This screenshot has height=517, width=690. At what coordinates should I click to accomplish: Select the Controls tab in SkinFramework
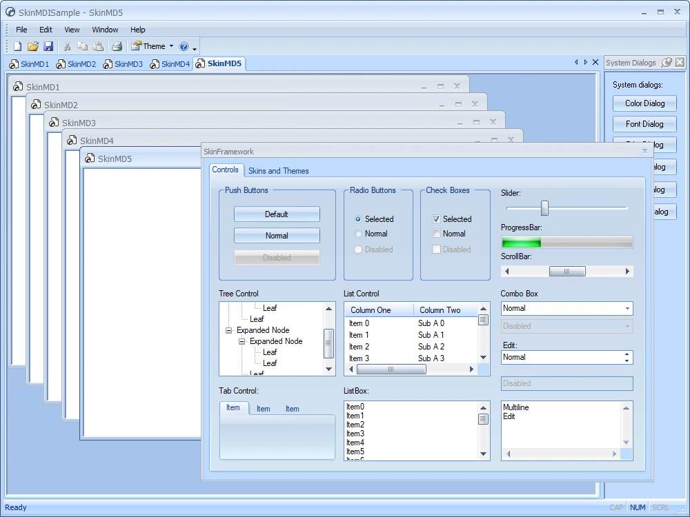[x=225, y=170]
